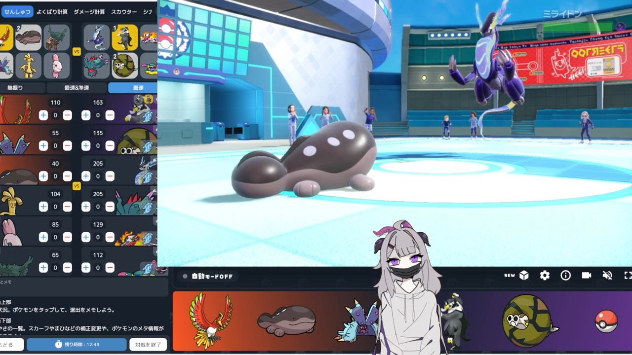
Task: Click the circled info icon
Action: tap(566, 276)
